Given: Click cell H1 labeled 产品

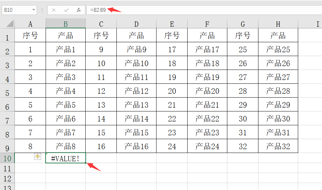Looking at the screenshot, I should [278, 35].
